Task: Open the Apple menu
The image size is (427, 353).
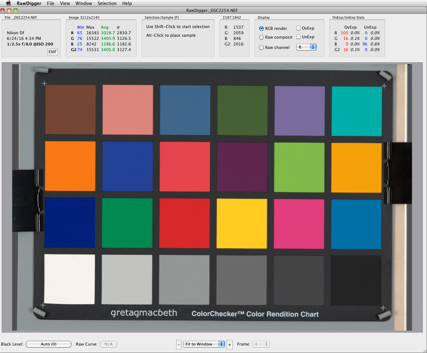Action: pyautogui.click(x=8, y=3)
